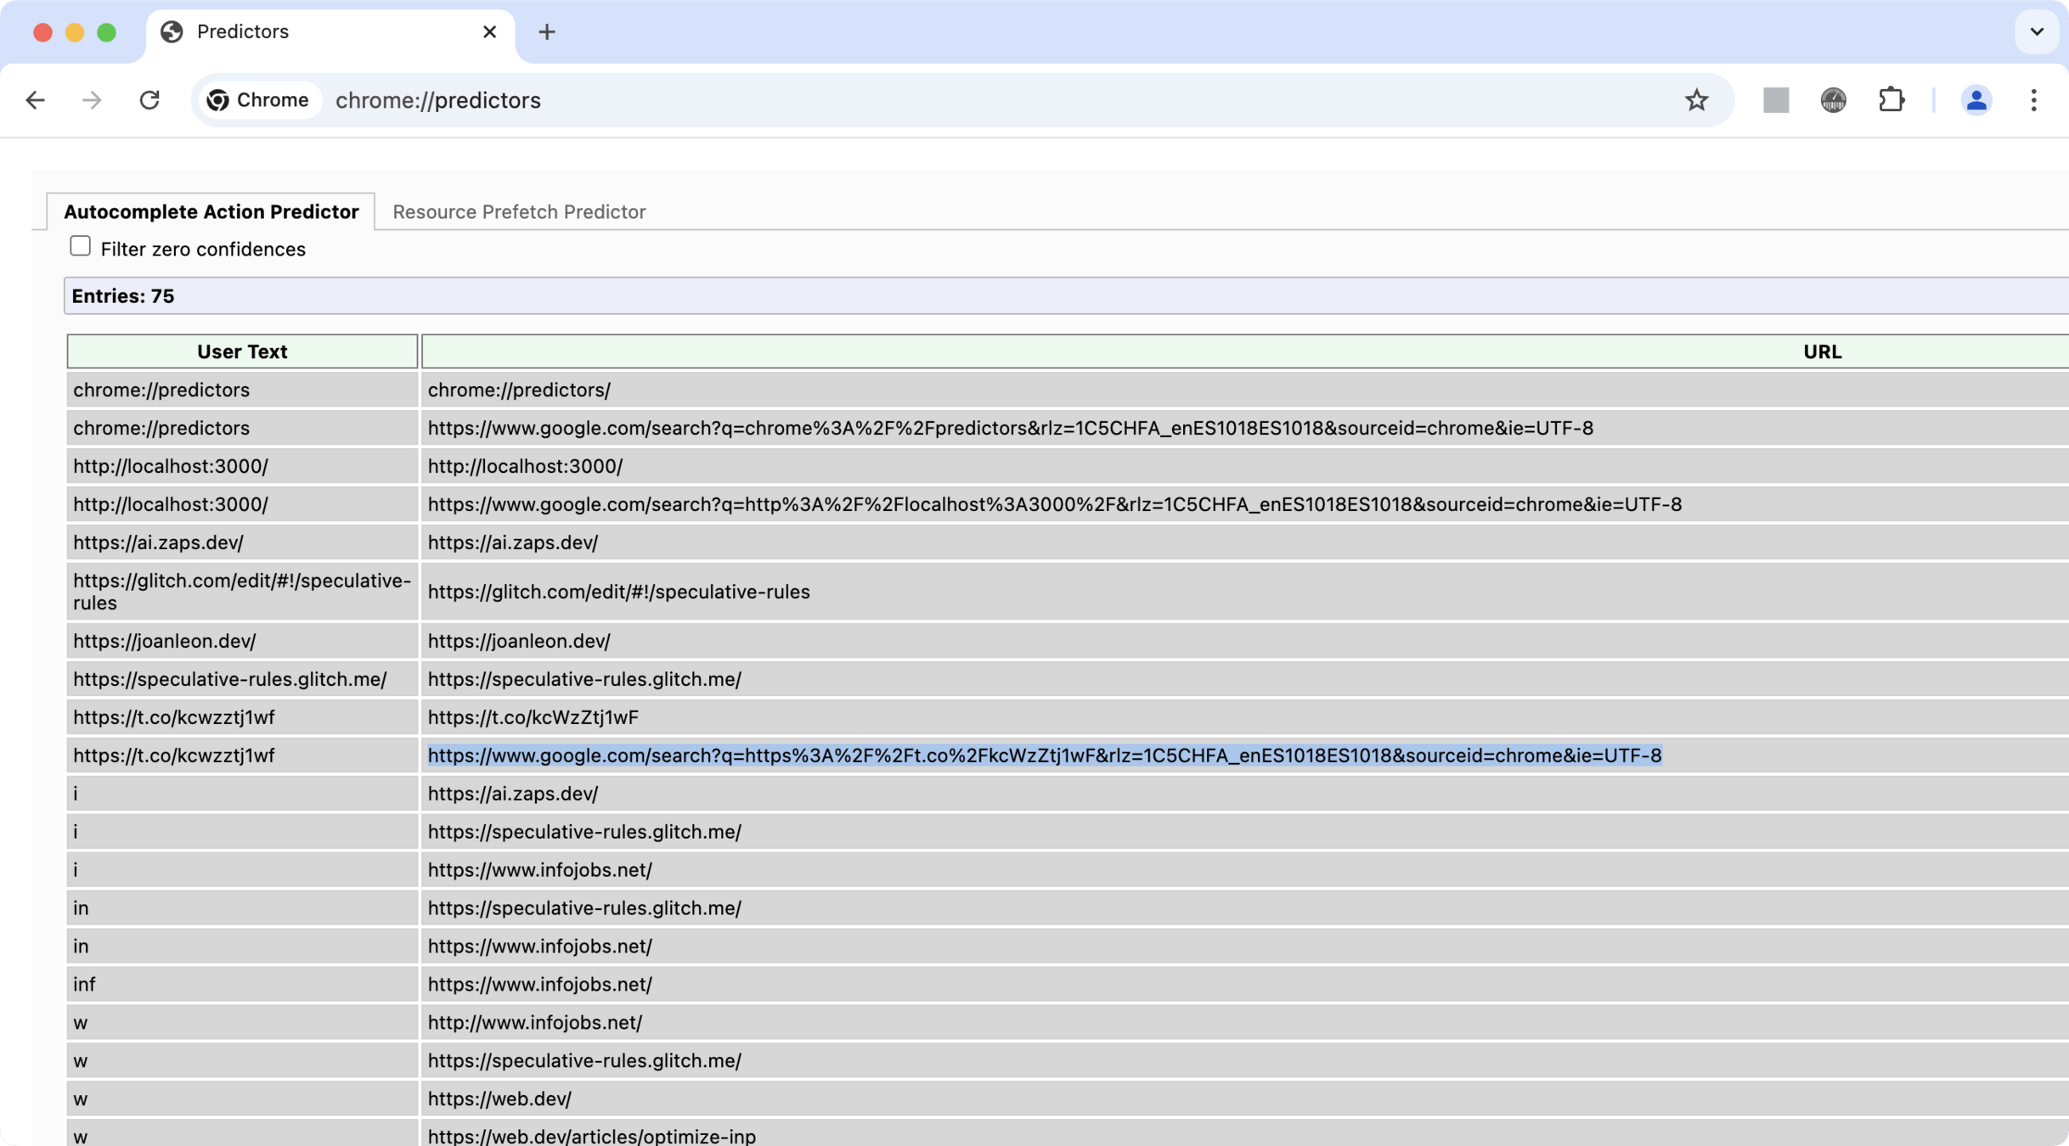2069x1146 pixels.
Task: Click the browser back arrow
Action: pos(35,100)
